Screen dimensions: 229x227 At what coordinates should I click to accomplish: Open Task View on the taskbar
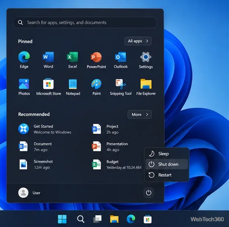click(x=97, y=219)
